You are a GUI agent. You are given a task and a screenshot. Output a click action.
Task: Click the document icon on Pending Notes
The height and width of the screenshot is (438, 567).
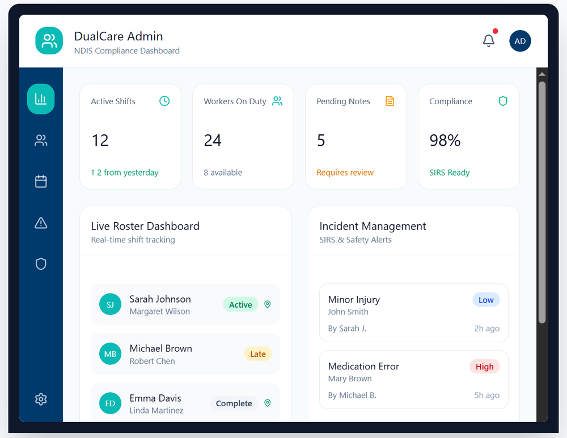[390, 101]
